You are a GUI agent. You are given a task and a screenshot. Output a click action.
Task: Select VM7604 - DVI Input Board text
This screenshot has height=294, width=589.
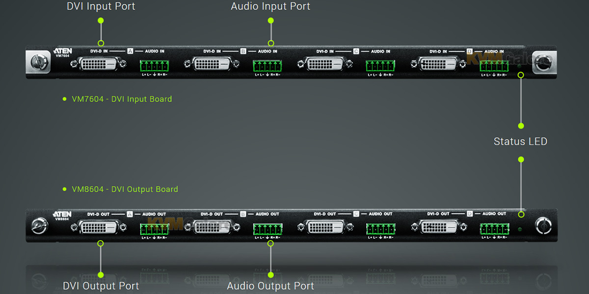click(122, 99)
